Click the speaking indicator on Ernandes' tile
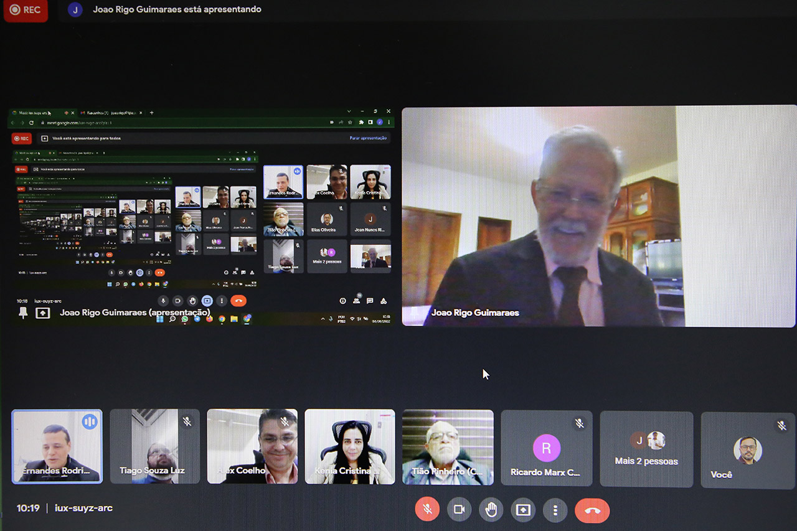 90,421
